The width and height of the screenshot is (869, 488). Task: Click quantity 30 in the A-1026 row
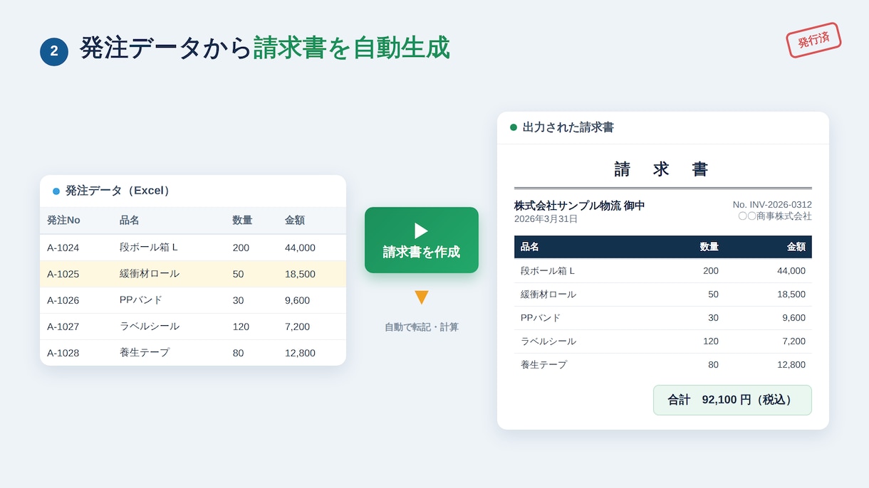coord(238,300)
